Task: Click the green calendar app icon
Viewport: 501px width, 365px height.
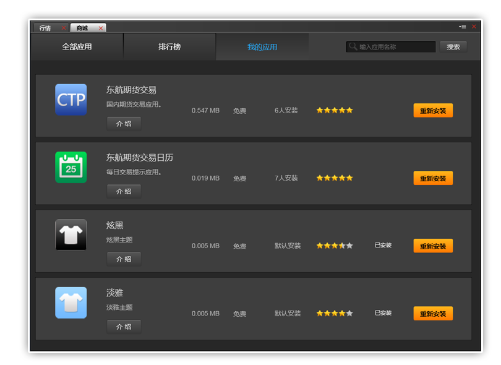Action: (71, 167)
